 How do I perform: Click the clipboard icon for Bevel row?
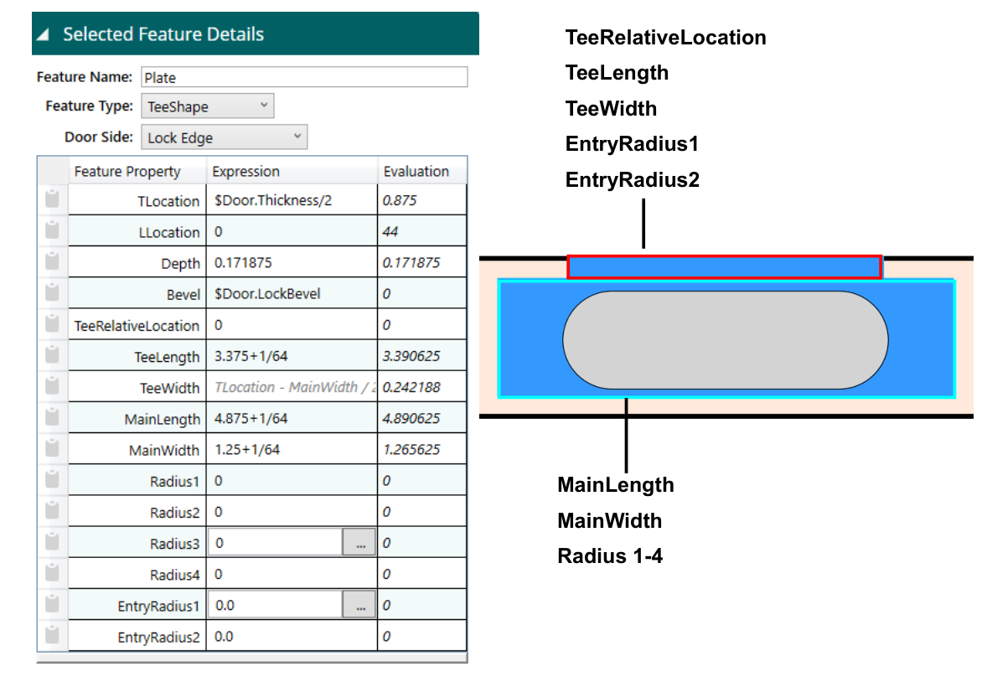[52, 292]
